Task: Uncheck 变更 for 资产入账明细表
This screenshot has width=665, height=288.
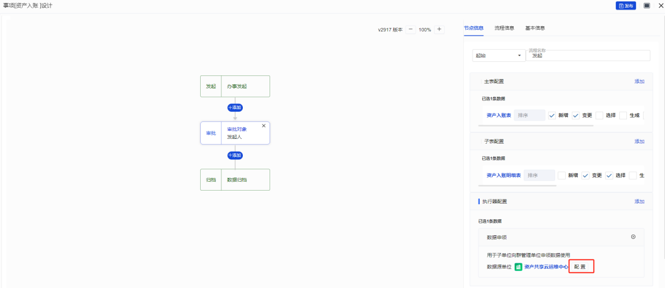Action: [585, 175]
